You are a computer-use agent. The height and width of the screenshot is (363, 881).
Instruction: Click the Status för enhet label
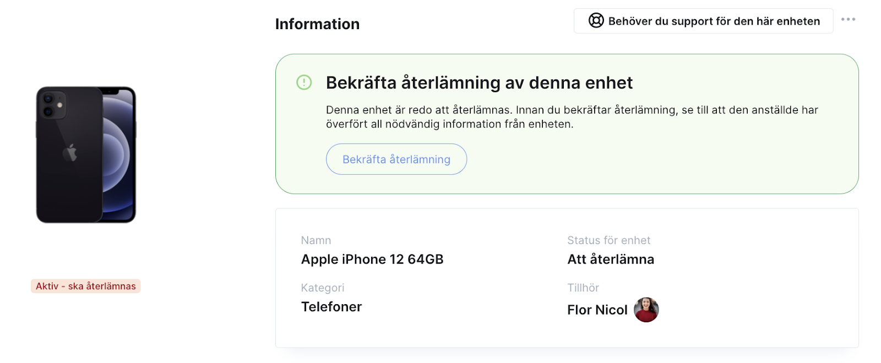point(608,240)
